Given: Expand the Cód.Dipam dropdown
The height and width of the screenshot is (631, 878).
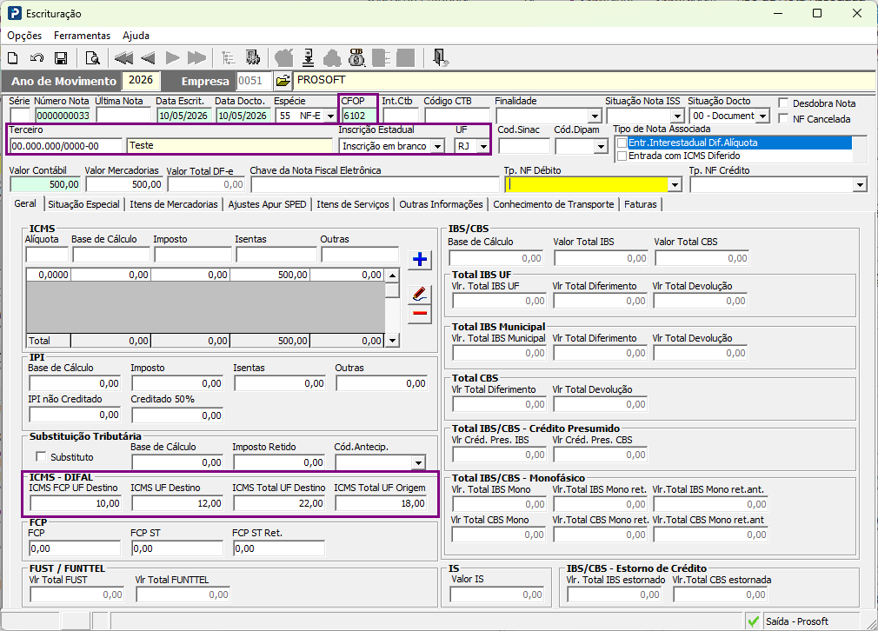Looking at the screenshot, I should [x=601, y=146].
